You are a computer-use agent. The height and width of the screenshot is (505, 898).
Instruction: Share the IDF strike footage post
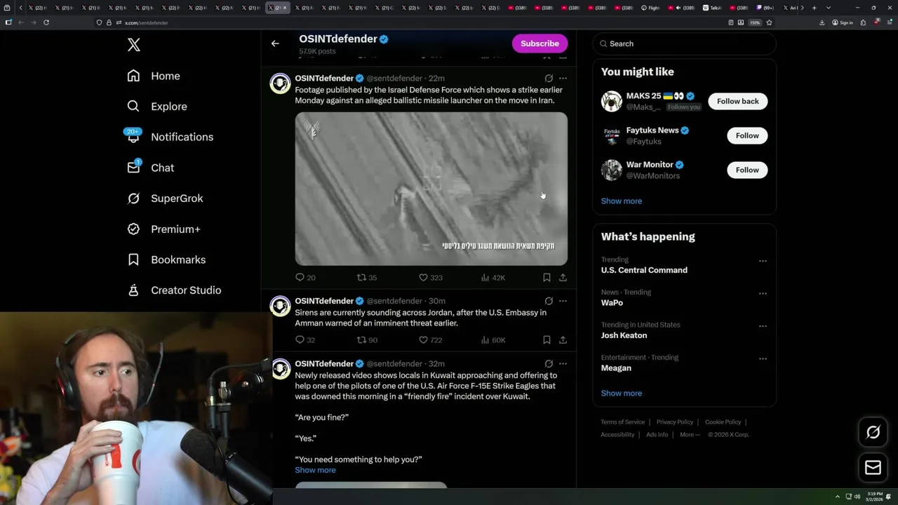563,278
